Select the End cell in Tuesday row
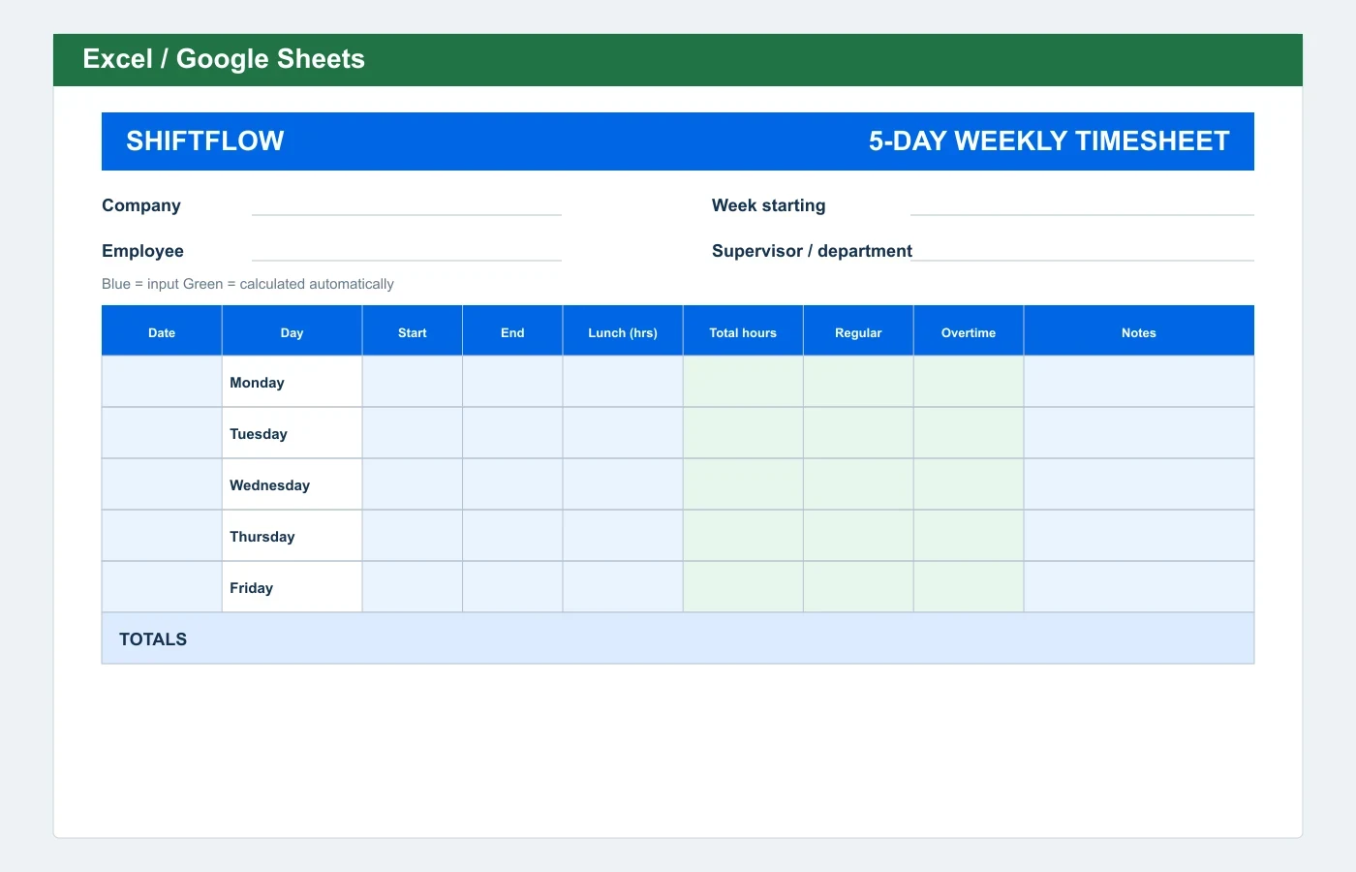Screen dimensions: 1356x872 tap(512, 433)
